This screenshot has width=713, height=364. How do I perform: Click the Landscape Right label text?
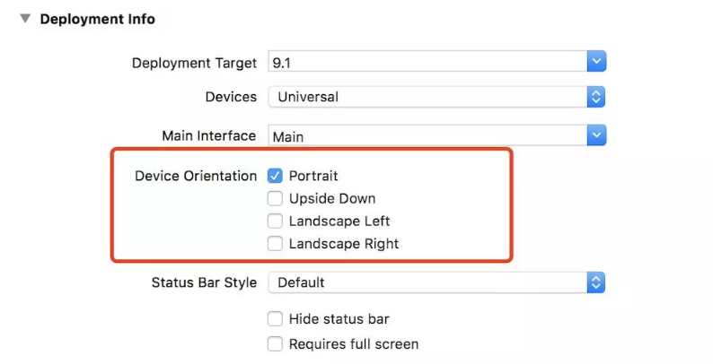point(344,244)
